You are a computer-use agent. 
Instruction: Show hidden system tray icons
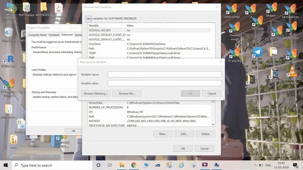point(255,165)
